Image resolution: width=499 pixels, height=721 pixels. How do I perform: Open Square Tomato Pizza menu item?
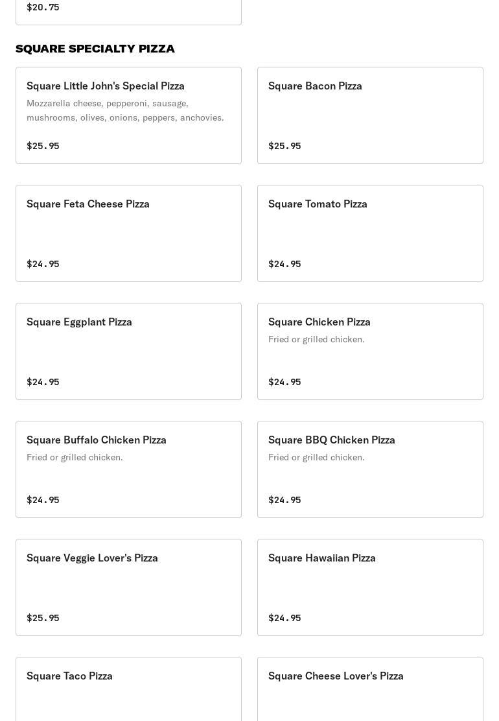(370, 233)
